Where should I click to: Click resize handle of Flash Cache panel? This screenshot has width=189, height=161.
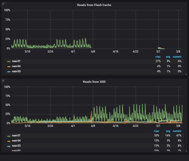(x=186, y=74)
